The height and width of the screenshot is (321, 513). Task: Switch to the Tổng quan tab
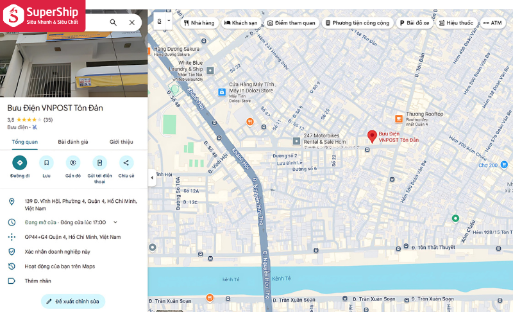[x=25, y=142]
